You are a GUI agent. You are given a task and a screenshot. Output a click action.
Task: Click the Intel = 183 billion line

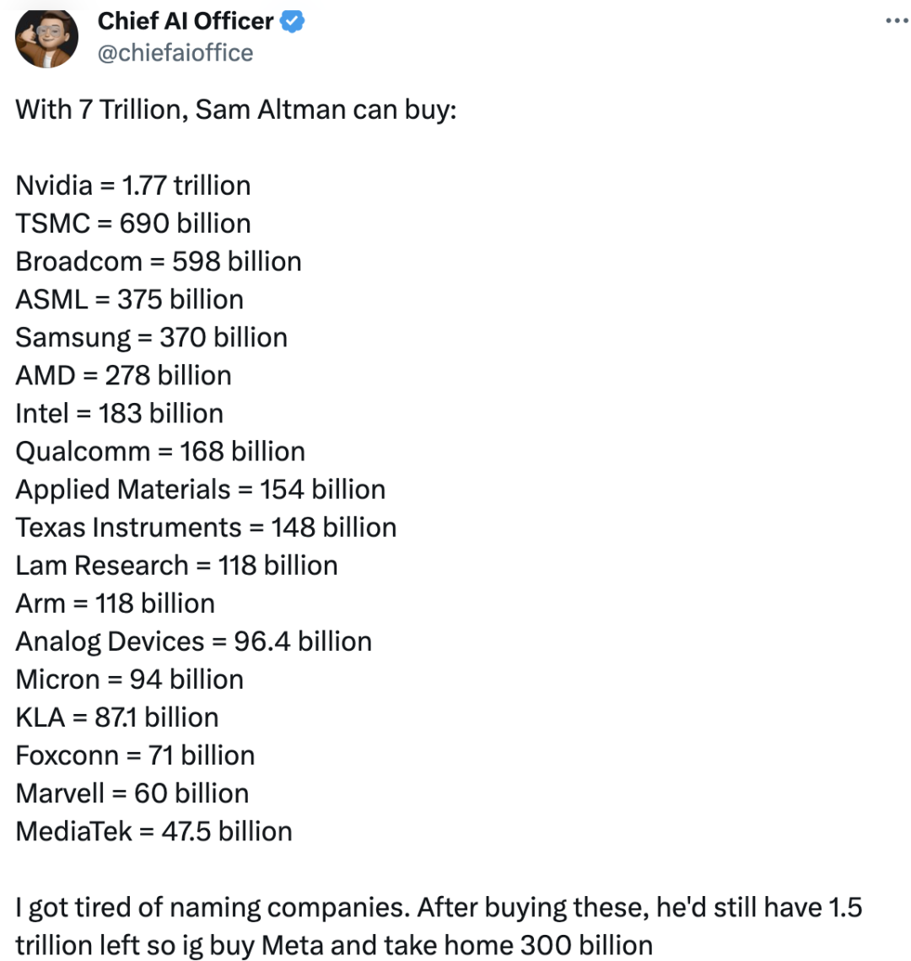coord(120,413)
